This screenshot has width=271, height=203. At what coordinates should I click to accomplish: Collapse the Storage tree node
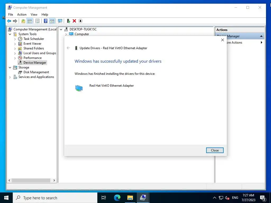click(x=10, y=67)
